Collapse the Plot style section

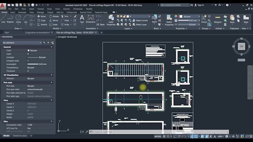point(51,83)
